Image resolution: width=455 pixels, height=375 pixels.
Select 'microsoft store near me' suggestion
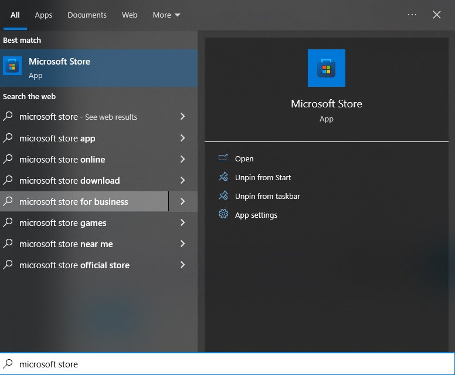[x=84, y=244]
